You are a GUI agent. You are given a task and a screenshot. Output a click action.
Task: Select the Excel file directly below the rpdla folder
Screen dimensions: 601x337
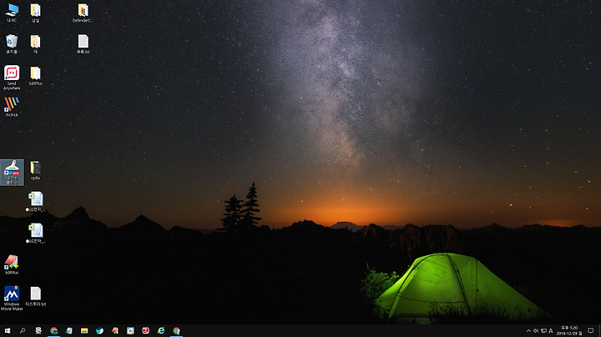click(36, 202)
